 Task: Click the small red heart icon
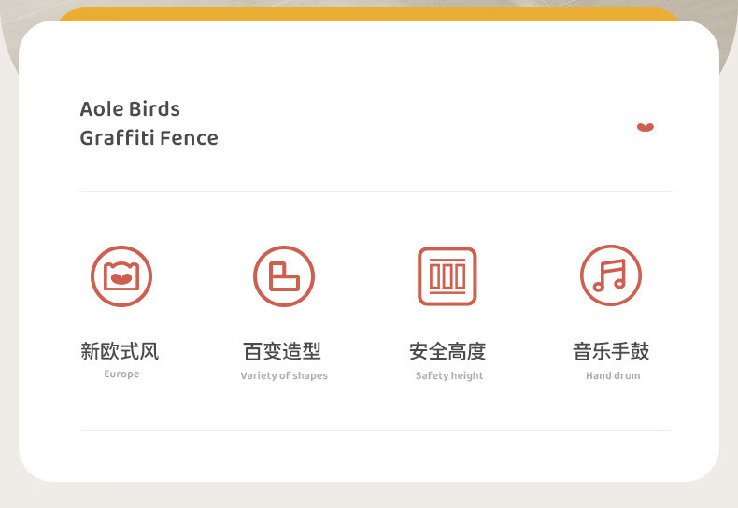(x=646, y=127)
